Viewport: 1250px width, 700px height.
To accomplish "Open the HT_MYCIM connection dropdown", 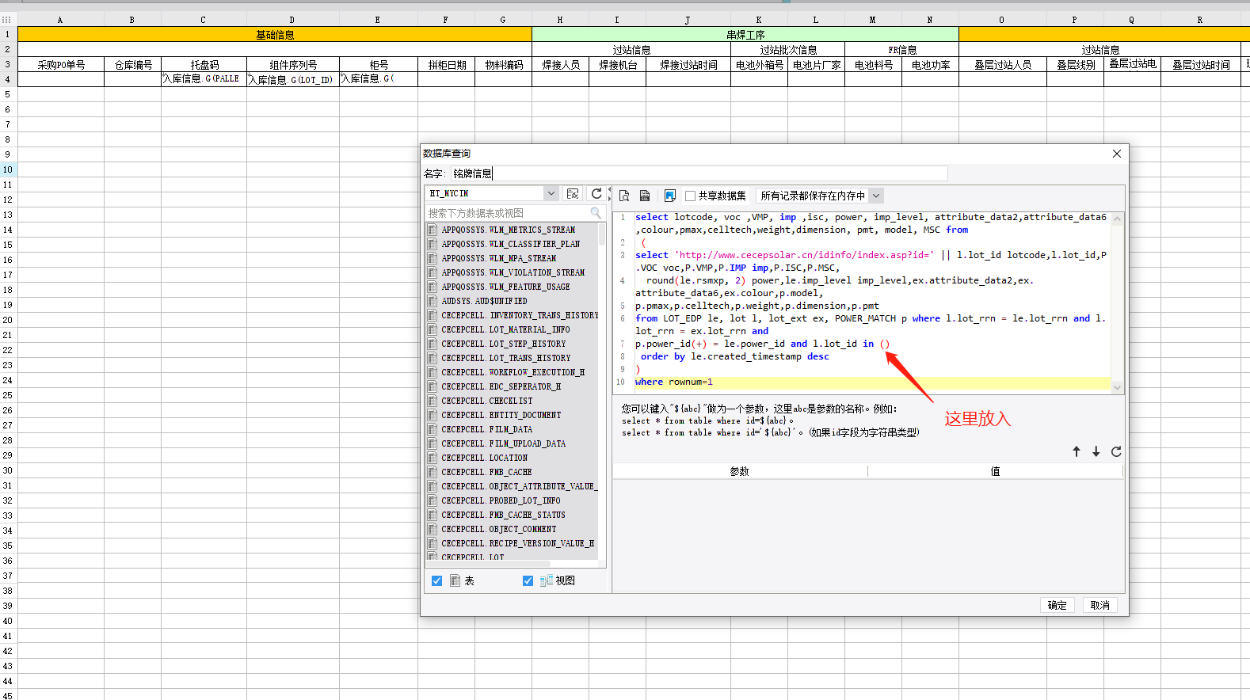I will (551, 193).
